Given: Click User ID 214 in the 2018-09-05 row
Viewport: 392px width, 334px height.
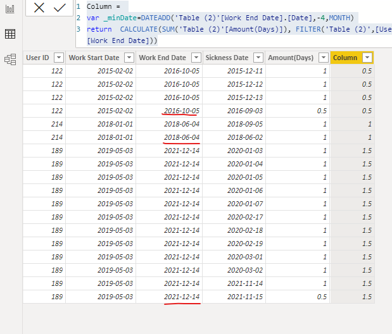Looking at the screenshot, I should coord(44,124).
